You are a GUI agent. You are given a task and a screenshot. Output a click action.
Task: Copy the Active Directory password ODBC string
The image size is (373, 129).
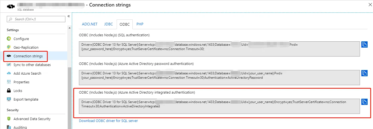tap(364, 73)
